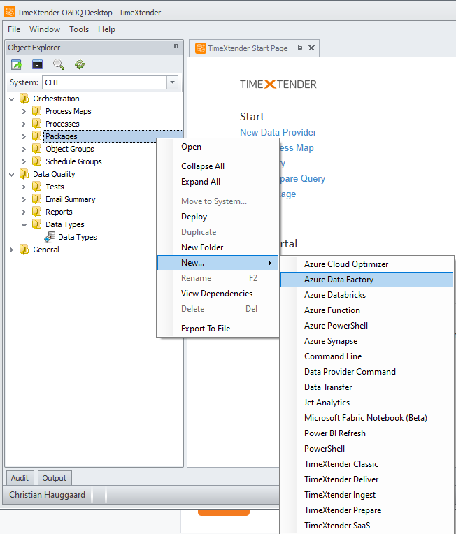
Task: Select Microsoft Fabric Notebook (Beta) in submenu
Action: click(x=366, y=418)
